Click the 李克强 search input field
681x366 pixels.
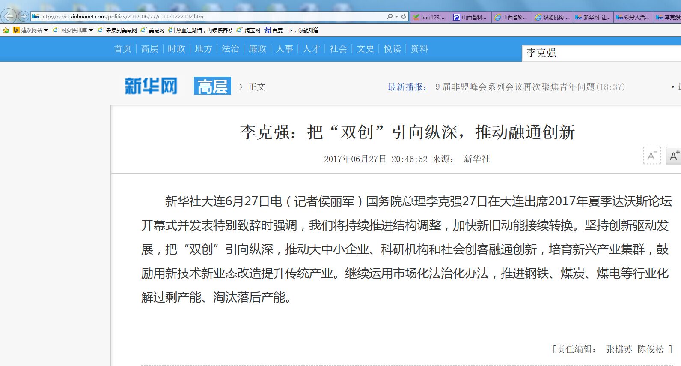pyautogui.click(x=599, y=53)
